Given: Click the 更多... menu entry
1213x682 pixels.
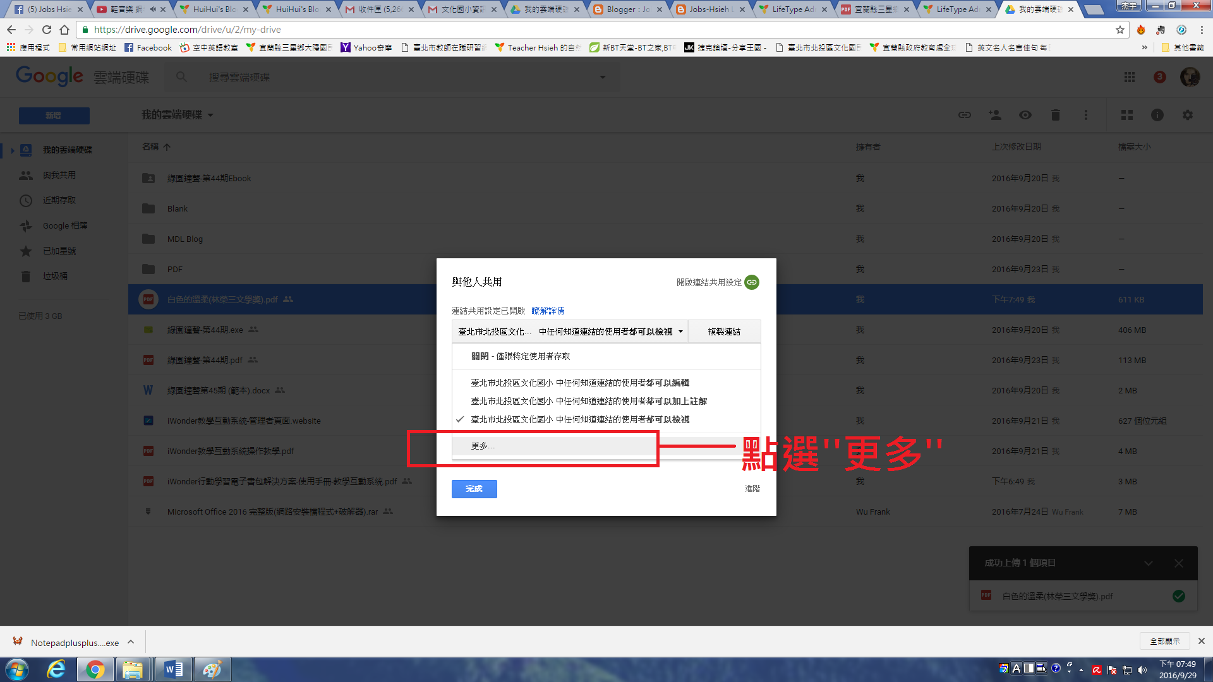Looking at the screenshot, I should [606, 446].
